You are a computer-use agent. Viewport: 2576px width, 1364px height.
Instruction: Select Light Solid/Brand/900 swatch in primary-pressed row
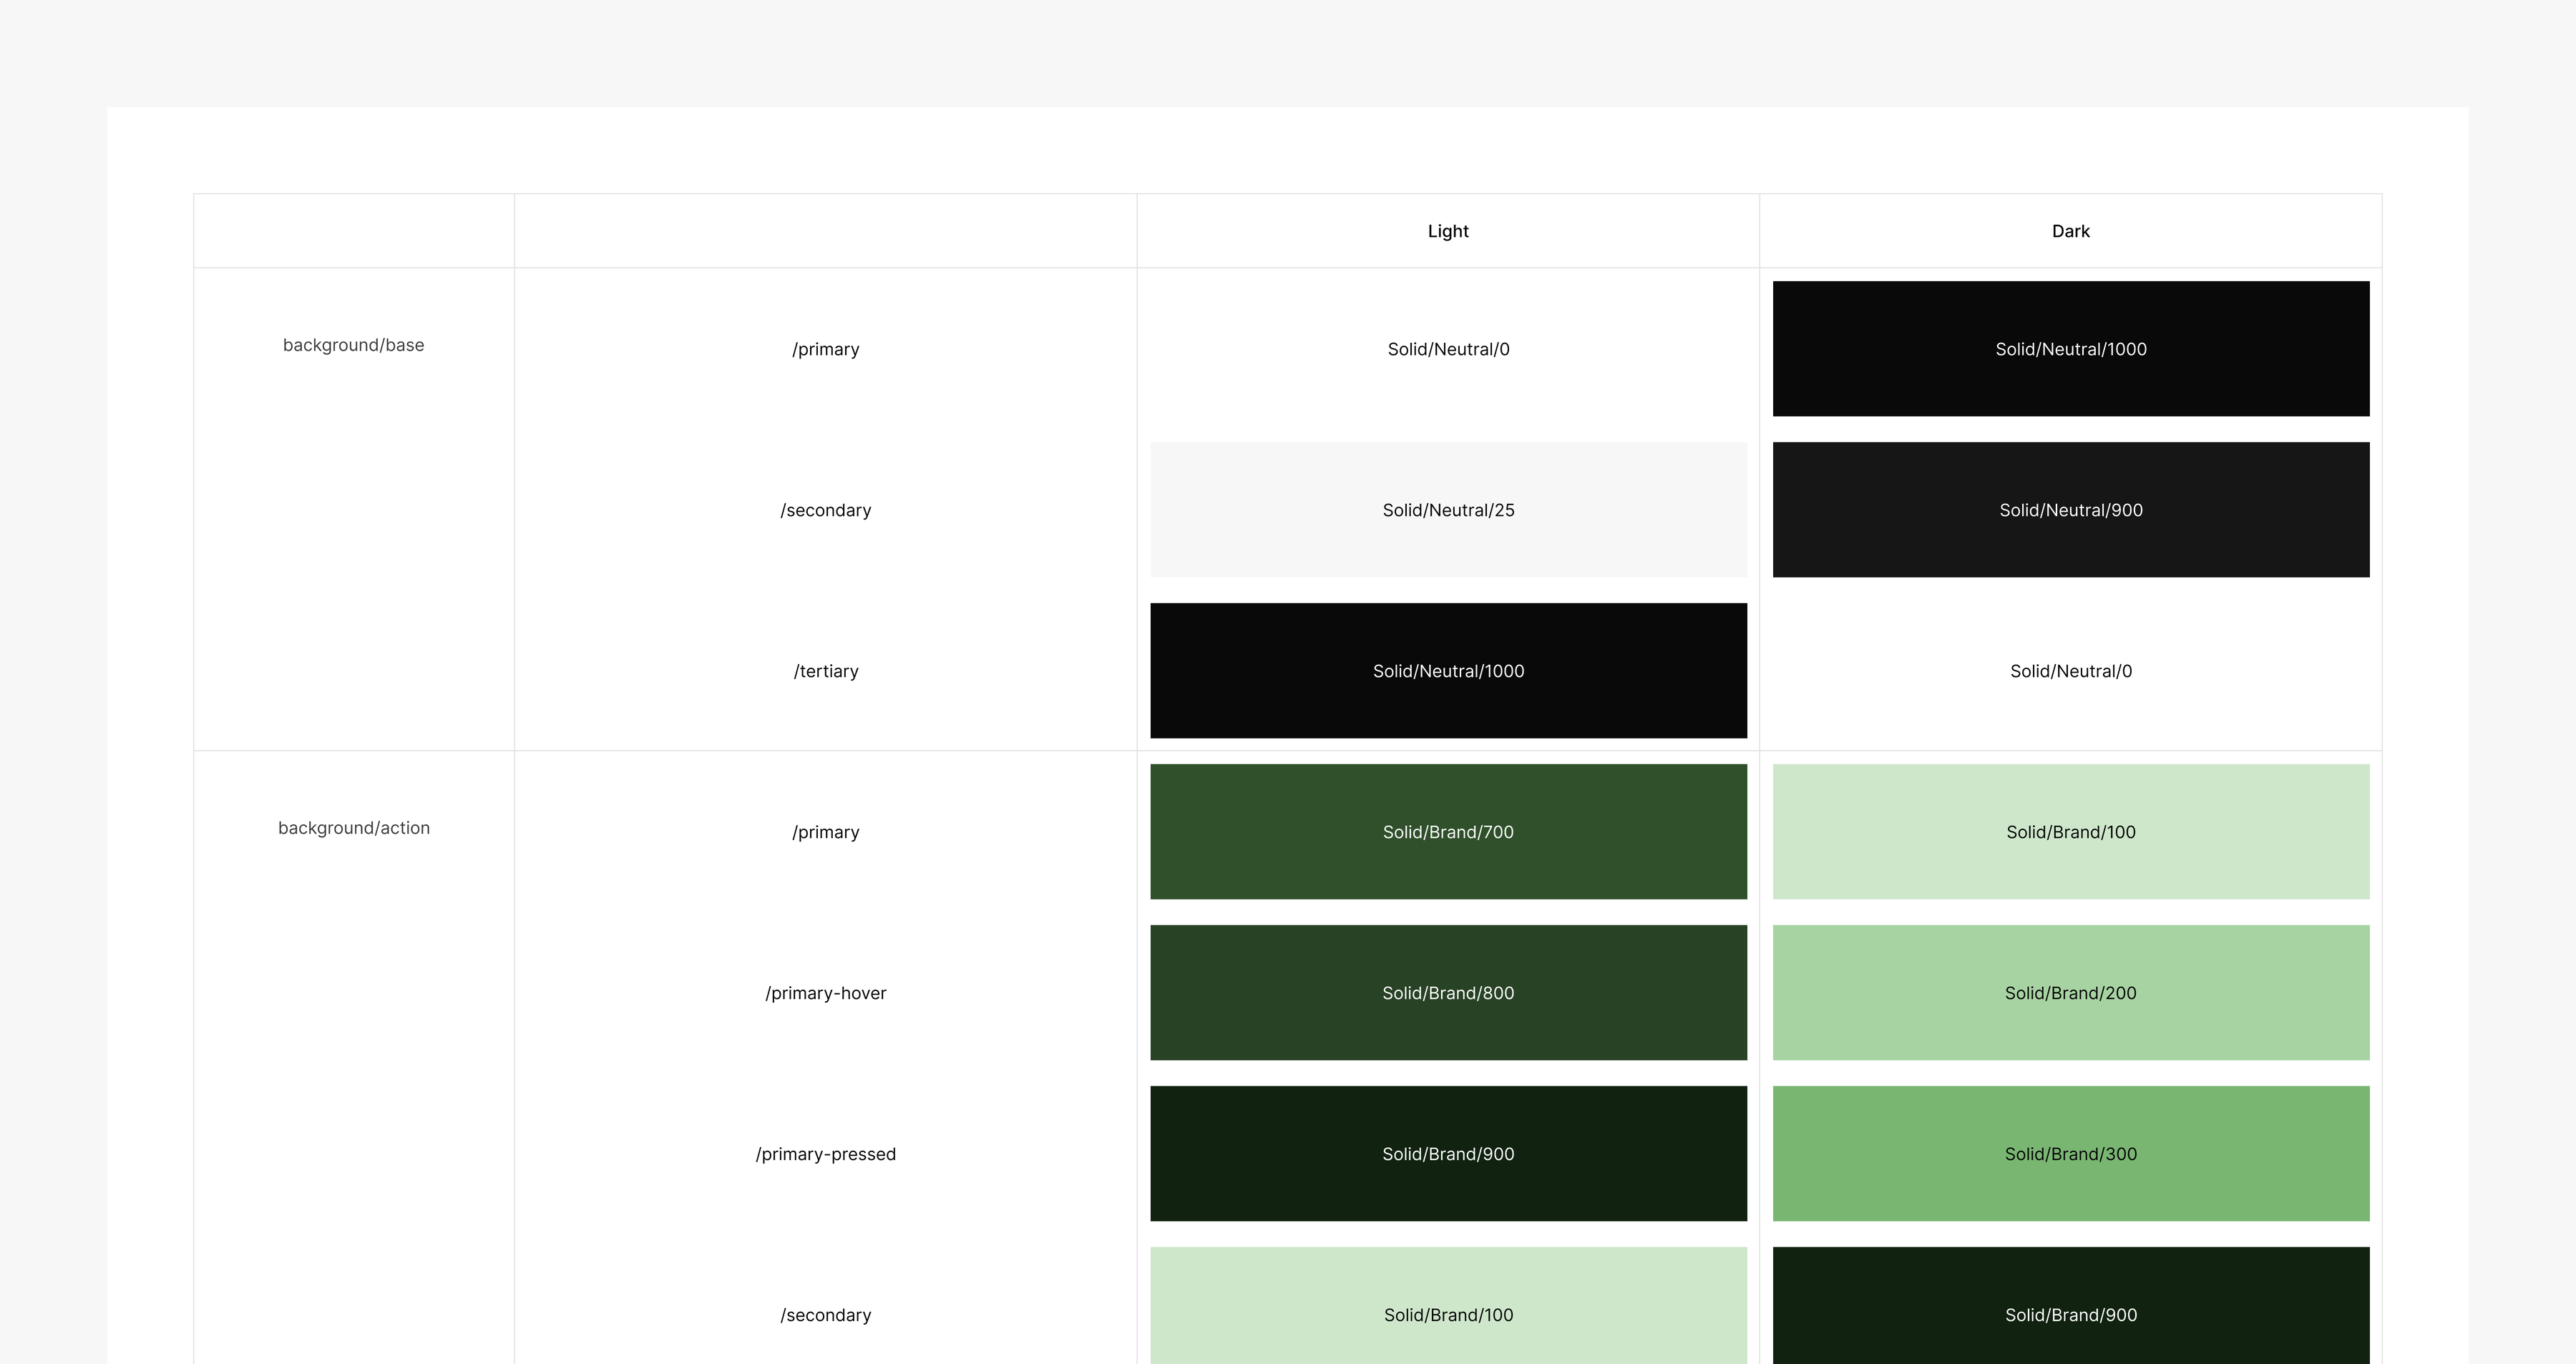[x=1448, y=1154]
